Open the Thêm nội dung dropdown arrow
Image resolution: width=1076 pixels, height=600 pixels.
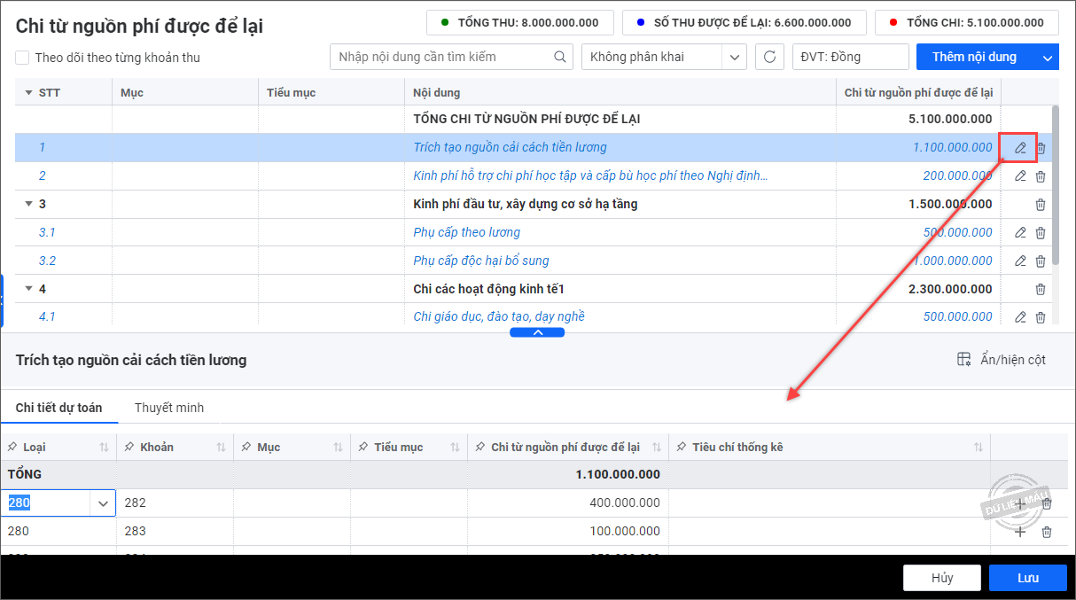click(1047, 58)
